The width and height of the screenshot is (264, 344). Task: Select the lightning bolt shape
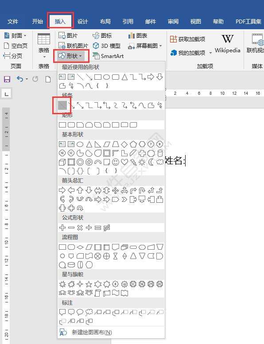[x=133, y=162]
